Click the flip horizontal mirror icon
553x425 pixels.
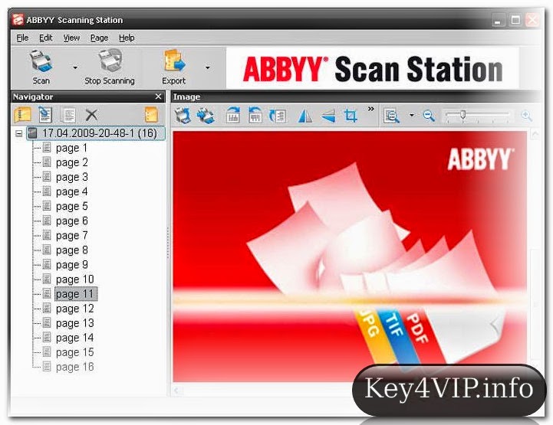tap(304, 116)
